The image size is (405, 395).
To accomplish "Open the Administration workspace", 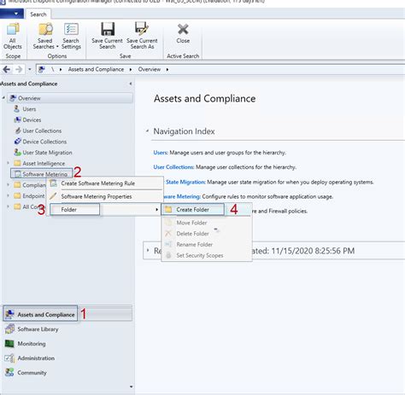I will click(30, 358).
